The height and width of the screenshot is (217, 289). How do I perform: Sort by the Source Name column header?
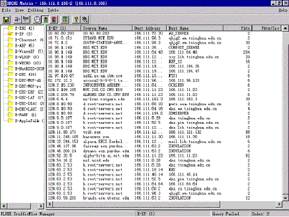(106, 28)
